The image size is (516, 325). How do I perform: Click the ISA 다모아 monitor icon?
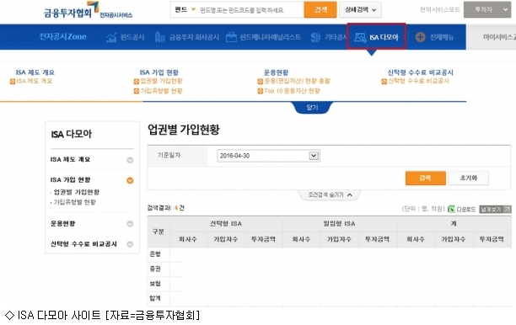360,37
